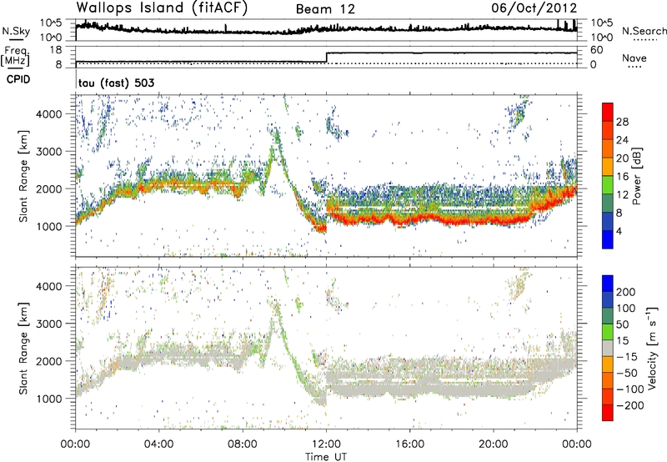Click the 'tau (fast) 503' text
The image size is (667, 462).
116,83
